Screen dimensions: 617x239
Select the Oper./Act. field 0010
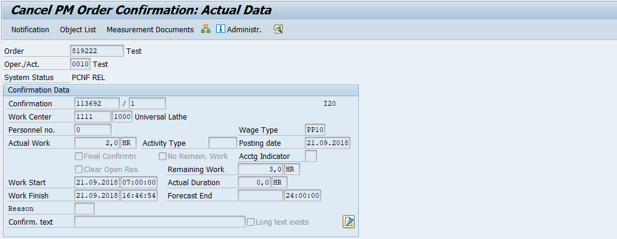pos(81,64)
